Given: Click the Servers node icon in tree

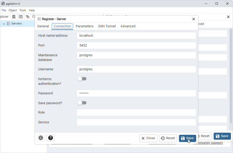Looking at the screenshot, I should pyautogui.click(x=8, y=23).
